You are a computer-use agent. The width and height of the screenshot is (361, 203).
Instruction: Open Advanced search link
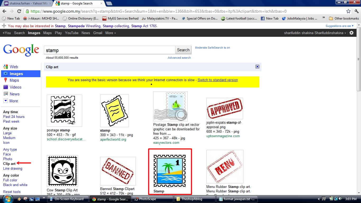[179, 58]
